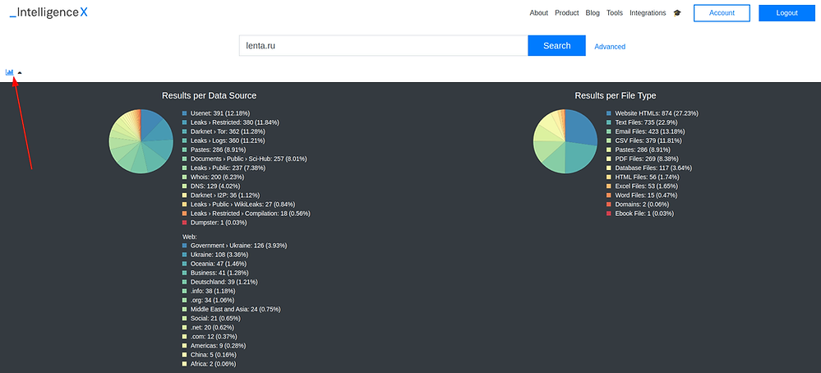Screen dimensions: 821x373
Task: Click the Government › Ukraine color swatch
Action: click(x=185, y=246)
